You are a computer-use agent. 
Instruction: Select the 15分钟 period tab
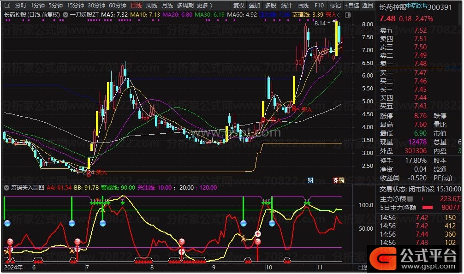pyautogui.click(x=75, y=6)
